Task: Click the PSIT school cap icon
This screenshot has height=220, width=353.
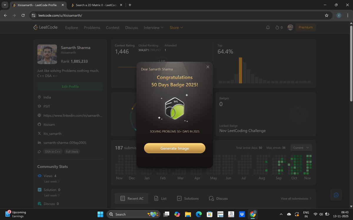Action: 39,106
